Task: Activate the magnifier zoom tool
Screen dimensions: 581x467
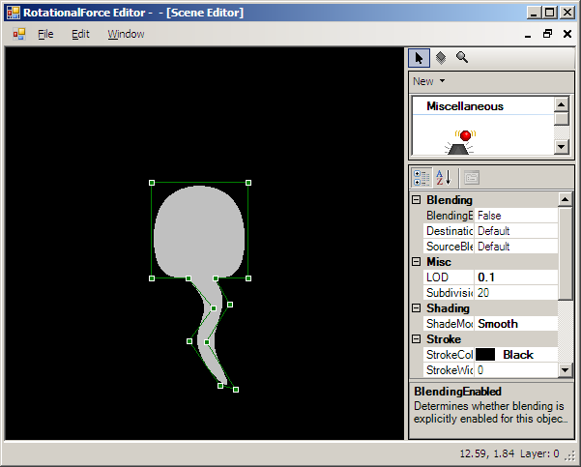Action: 462,58
